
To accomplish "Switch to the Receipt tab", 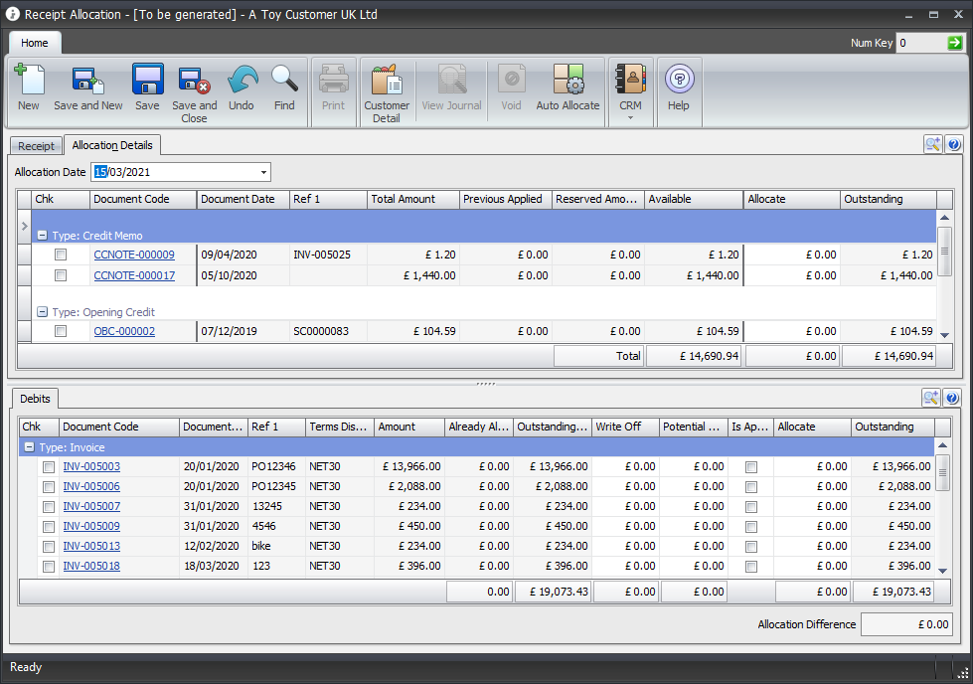I will 37,146.
